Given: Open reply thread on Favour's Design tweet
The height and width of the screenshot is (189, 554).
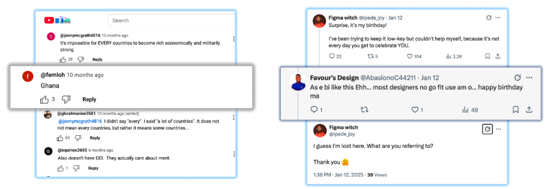Looking at the screenshot, I should click(314, 110).
